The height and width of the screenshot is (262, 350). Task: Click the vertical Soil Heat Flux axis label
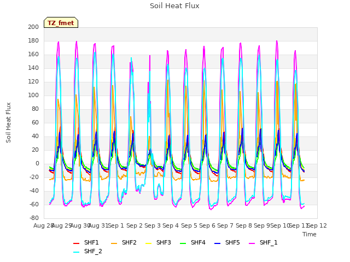click(x=8, y=122)
